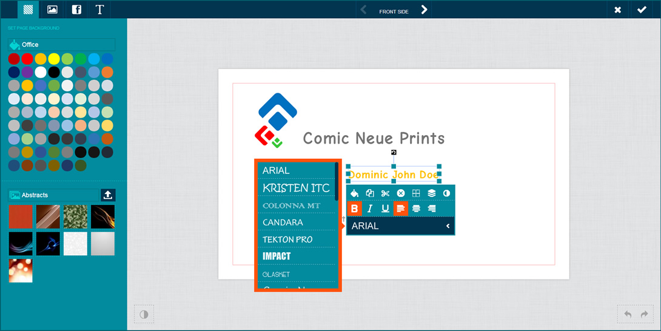This screenshot has height=331, width=661.
Task: Choose the bokeh lights background thumbnail
Action: 21,271
